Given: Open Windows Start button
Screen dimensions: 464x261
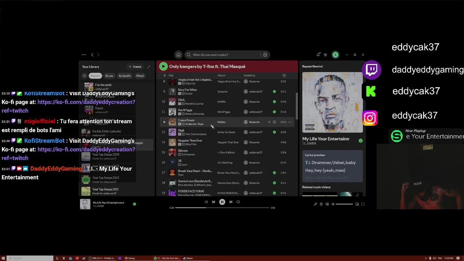Looking at the screenshot, I should pyautogui.click(x=3, y=258).
